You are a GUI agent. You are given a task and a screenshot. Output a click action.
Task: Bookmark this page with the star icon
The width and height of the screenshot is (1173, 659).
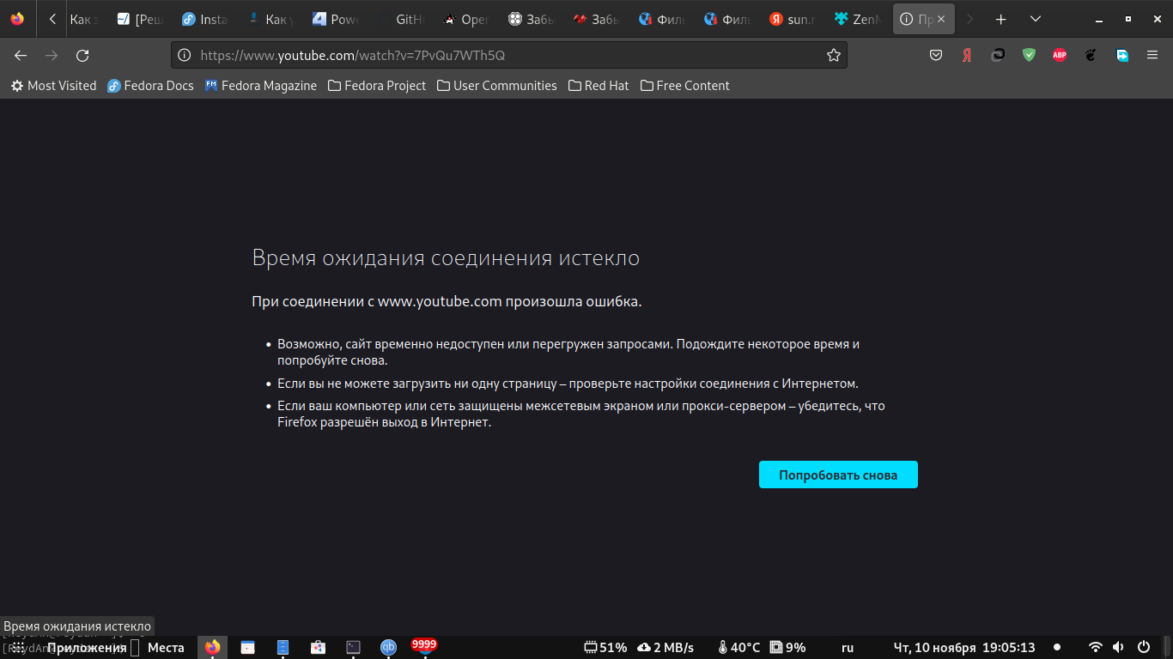833,56
